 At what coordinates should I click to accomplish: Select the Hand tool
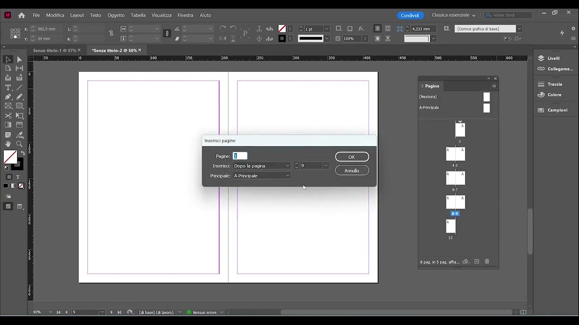coord(8,144)
